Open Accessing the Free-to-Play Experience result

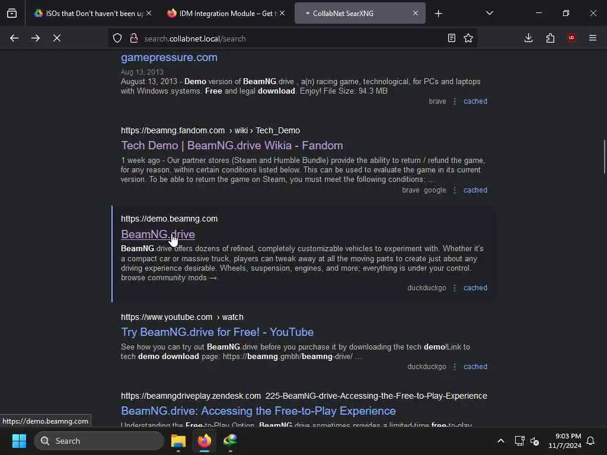[x=258, y=411]
